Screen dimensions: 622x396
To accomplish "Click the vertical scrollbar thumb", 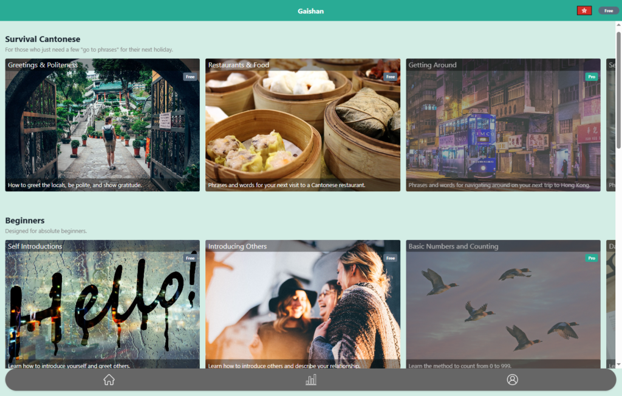I will 618,90.
